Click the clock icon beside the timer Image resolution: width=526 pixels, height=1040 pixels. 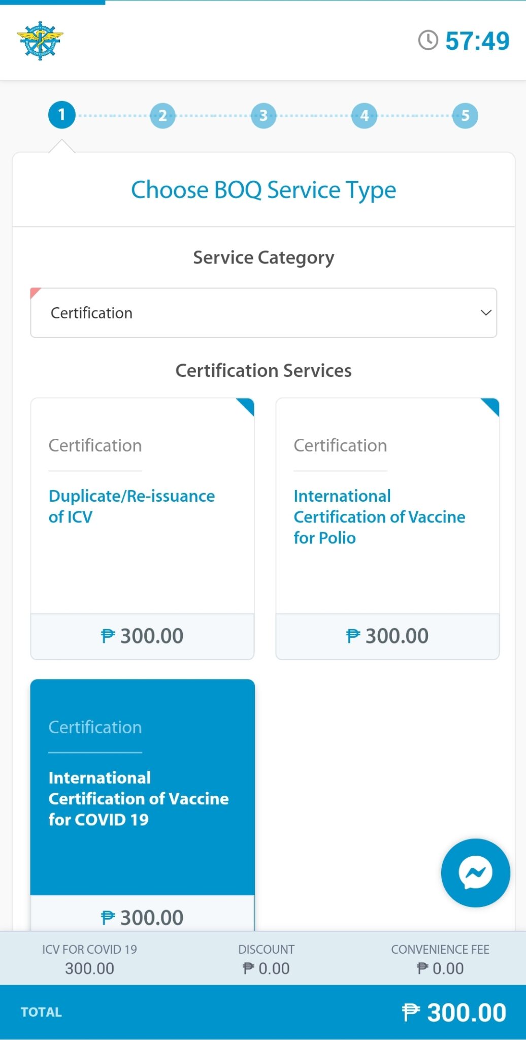coord(428,41)
